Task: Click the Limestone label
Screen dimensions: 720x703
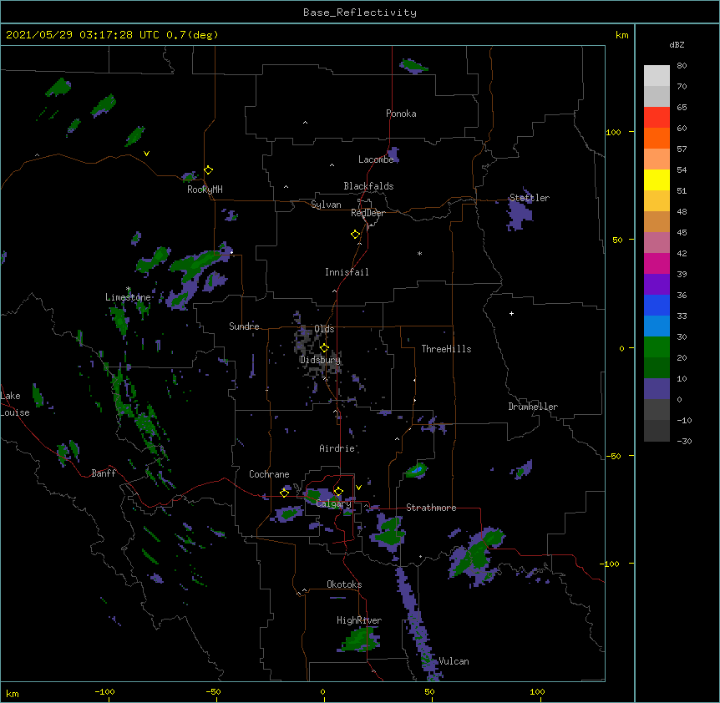Action: click(x=128, y=297)
